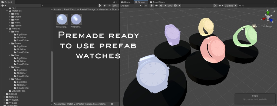Select BigGlitter folder under Violet prefabs
Image resolution: width=277 pixels, height=106 pixels.
point(20,70)
